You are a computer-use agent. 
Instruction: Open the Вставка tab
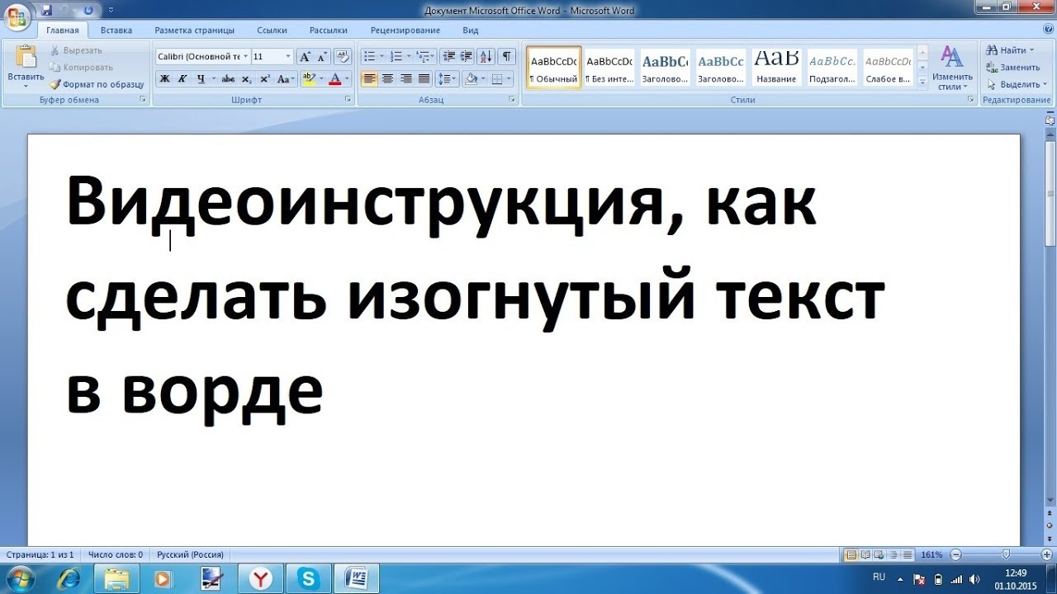pos(116,31)
